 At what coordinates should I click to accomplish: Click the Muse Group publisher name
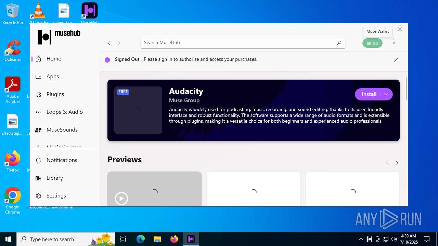(184, 100)
